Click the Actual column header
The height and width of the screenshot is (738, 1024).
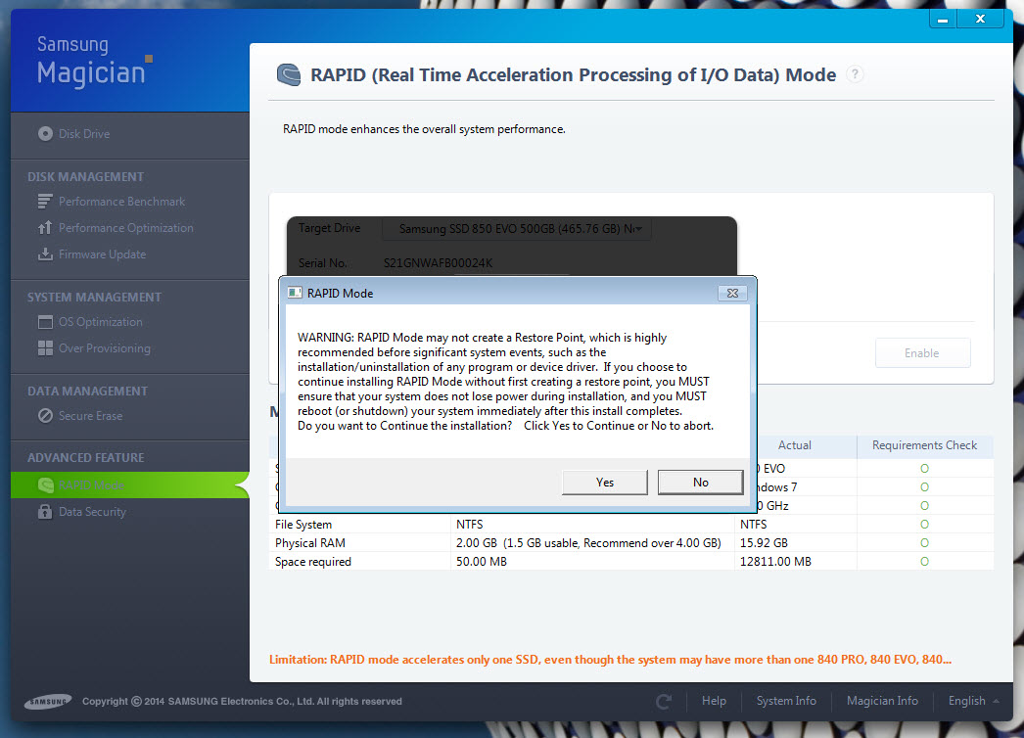click(795, 445)
